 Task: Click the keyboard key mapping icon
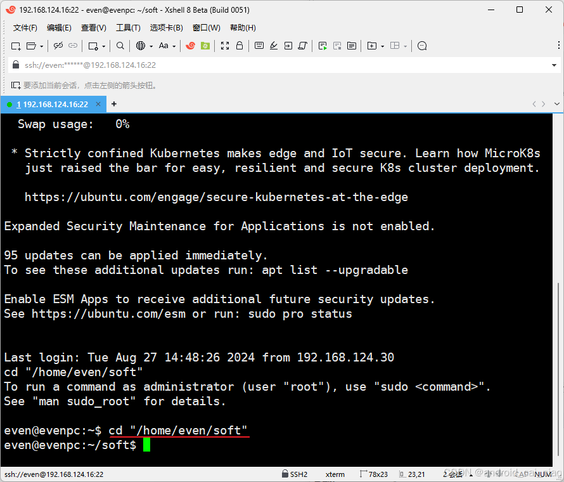[259, 46]
